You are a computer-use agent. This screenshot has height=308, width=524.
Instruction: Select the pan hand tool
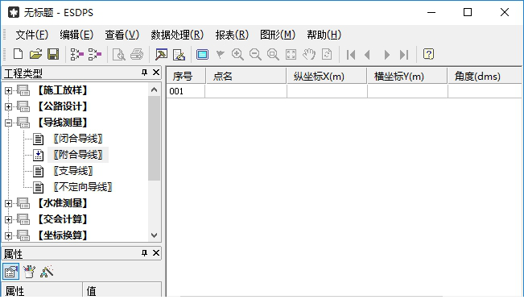(x=309, y=54)
